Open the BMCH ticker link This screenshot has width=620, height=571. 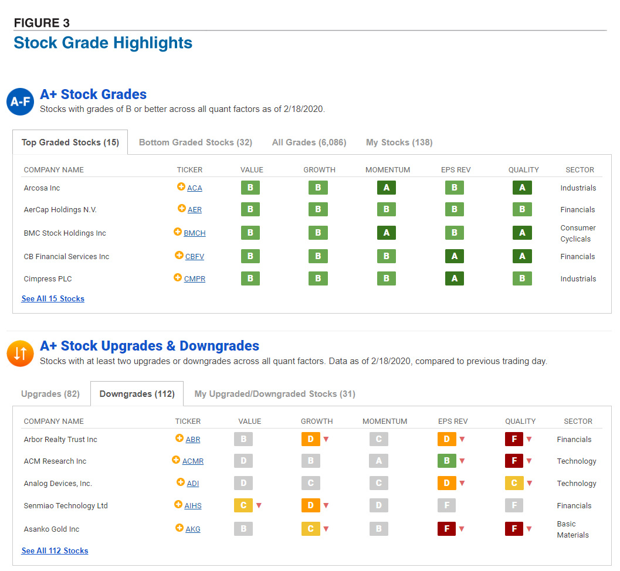coord(195,233)
